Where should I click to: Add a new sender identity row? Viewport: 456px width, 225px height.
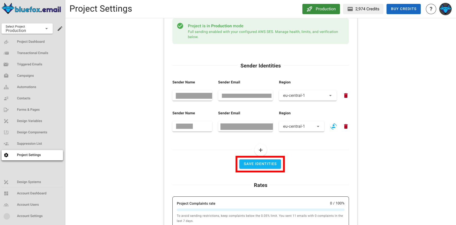pyautogui.click(x=260, y=150)
